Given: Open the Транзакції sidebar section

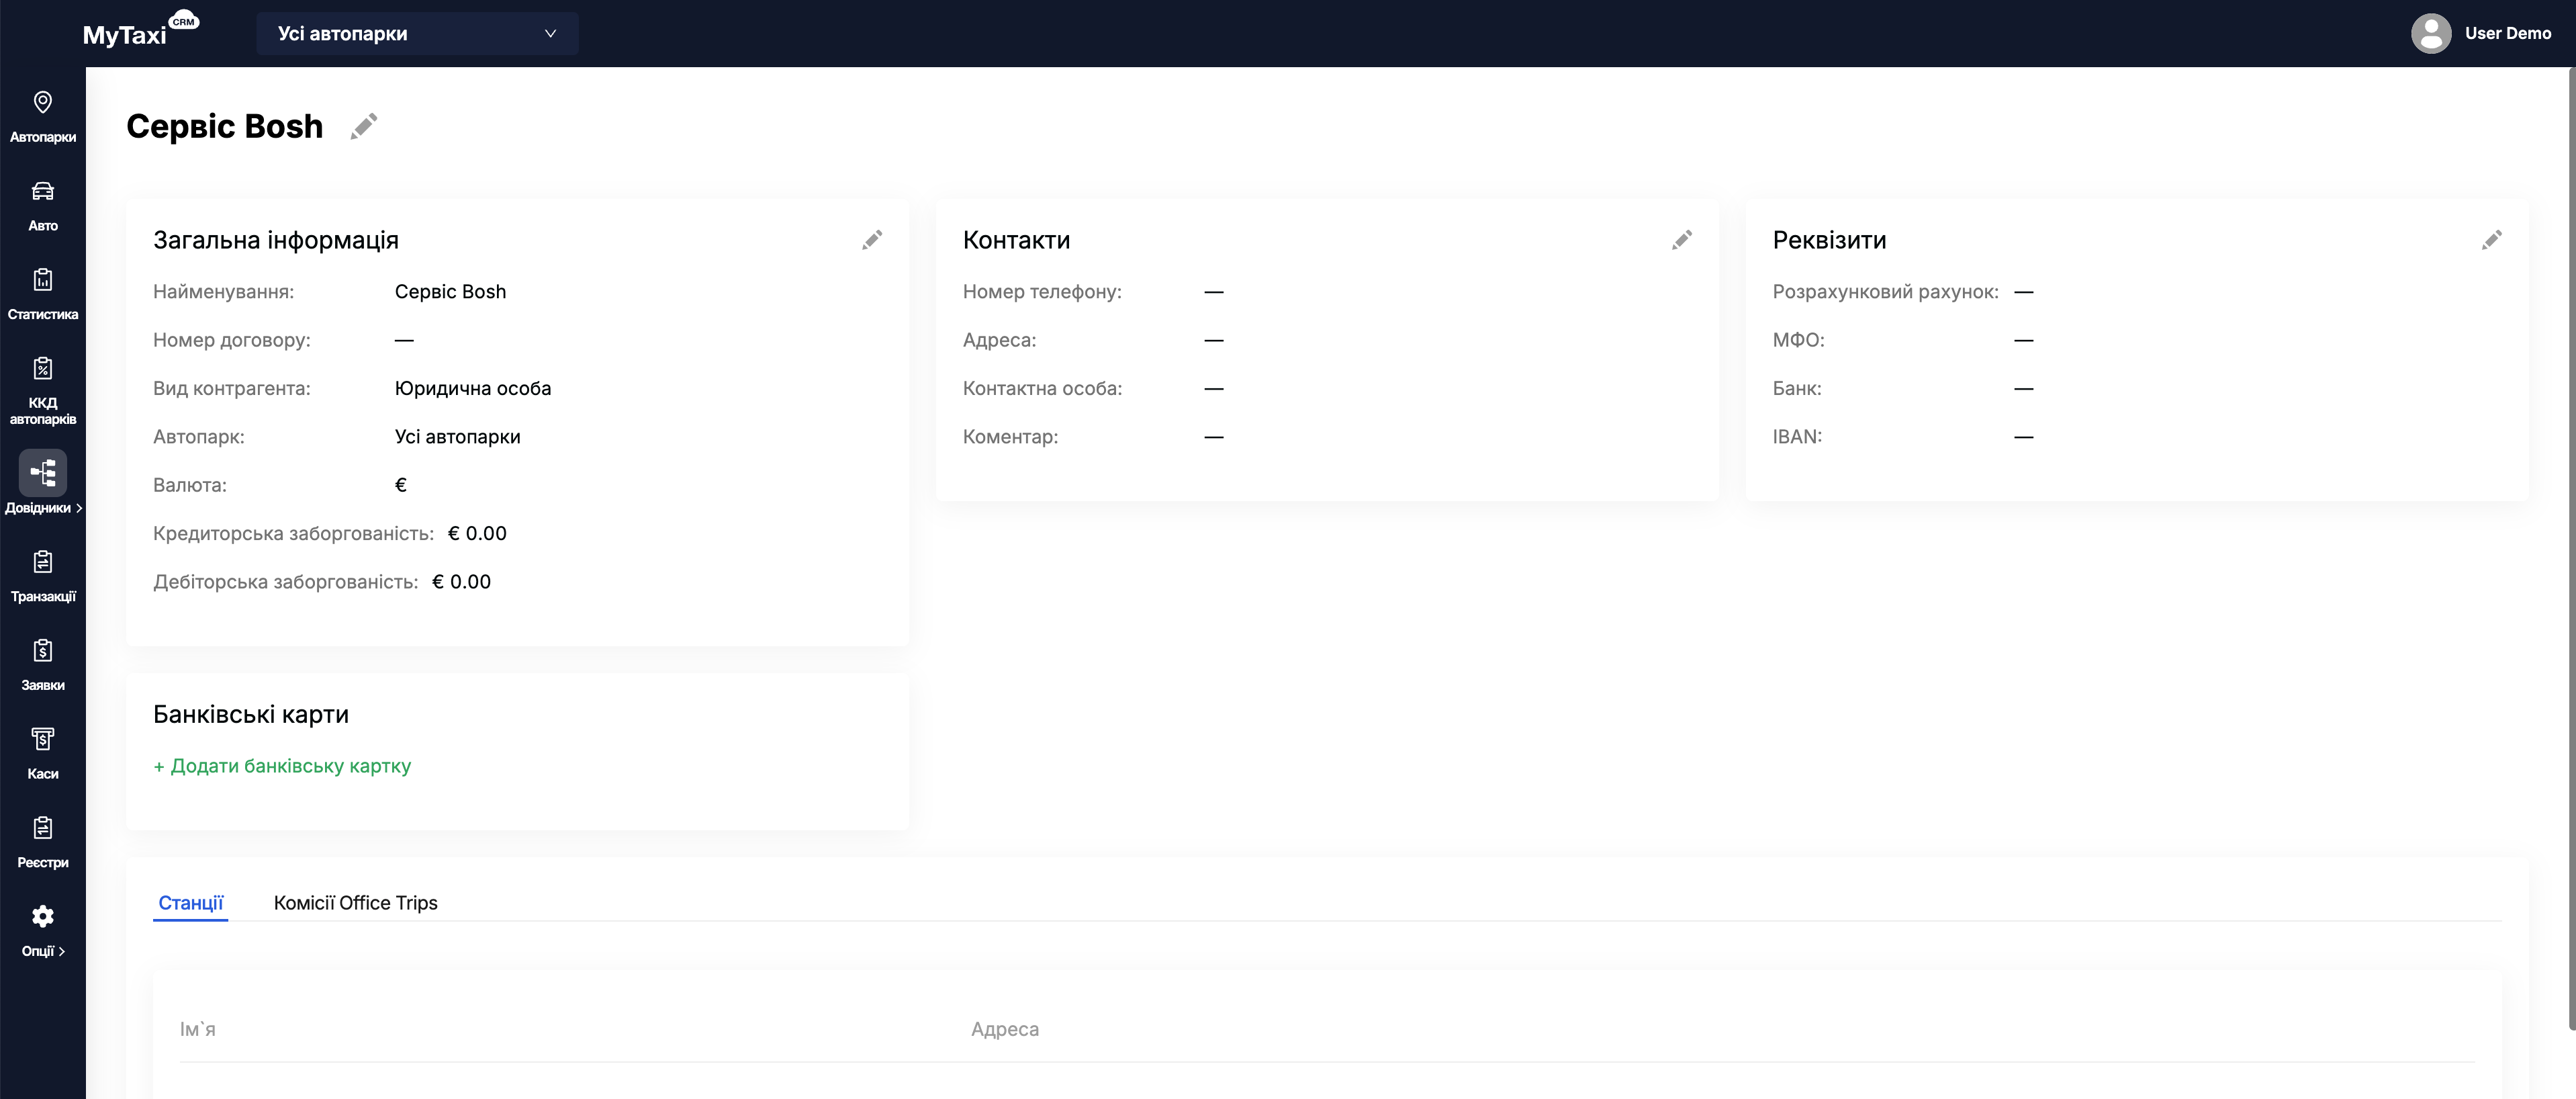Looking at the screenshot, I should [43, 577].
